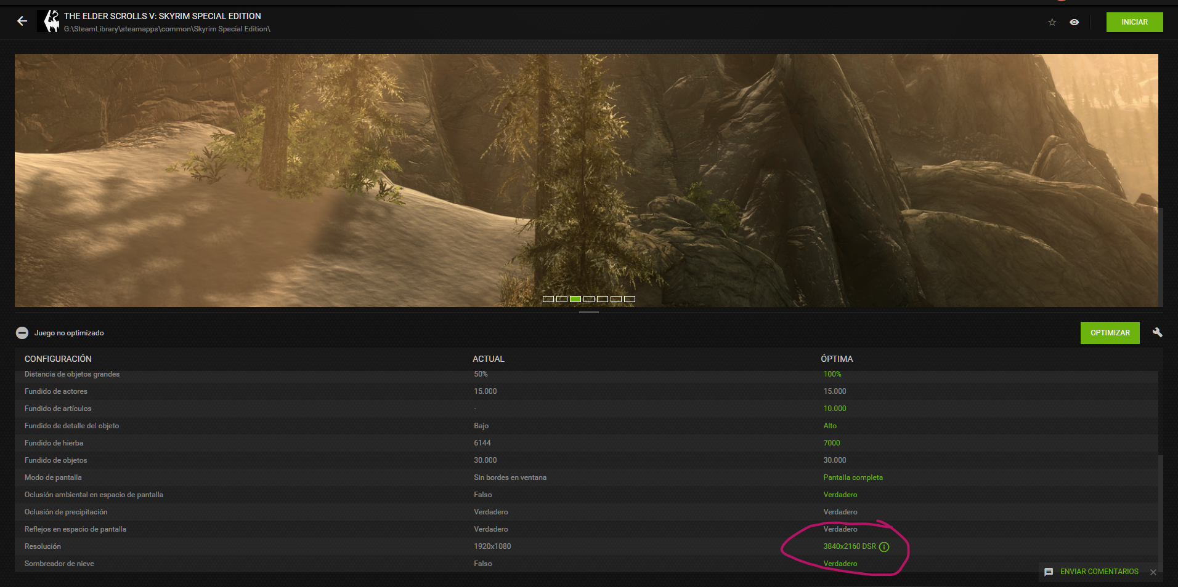Select 'Oclusión ambiental en espacio de pantalla' row

tap(587, 495)
